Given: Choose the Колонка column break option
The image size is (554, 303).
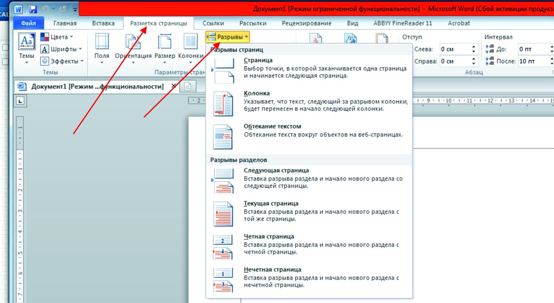Looking at the screenshot, I should point(309,104).
